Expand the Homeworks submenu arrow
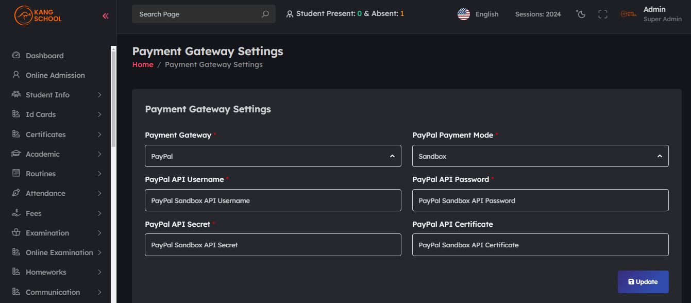The width and height of the screenshot is (691, 303). [99, 272]
